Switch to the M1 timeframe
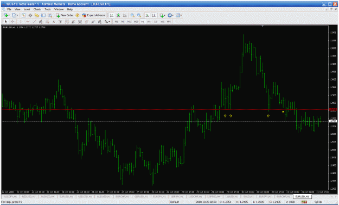339x205 pixels. (x=116, y=22)
